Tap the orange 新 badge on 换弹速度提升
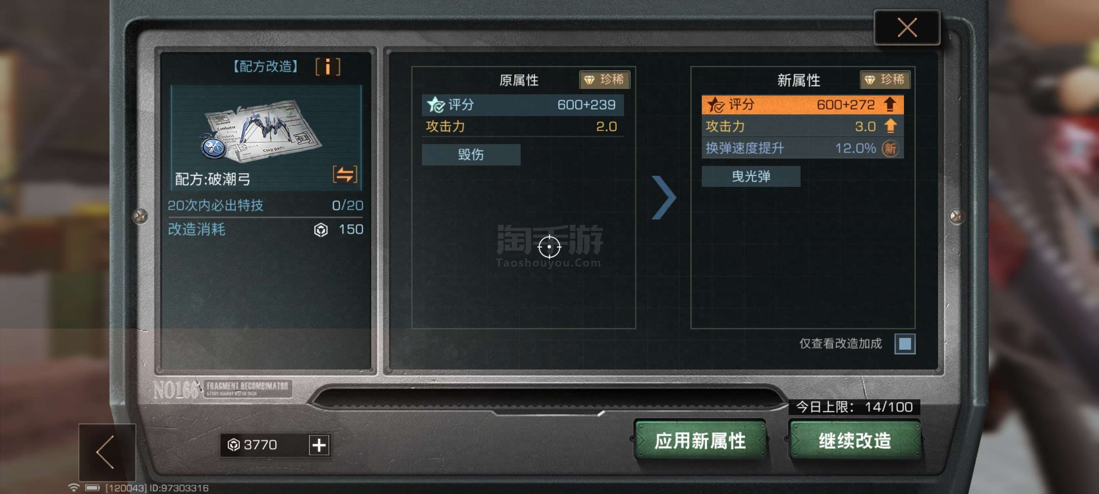 pos(890,149)
